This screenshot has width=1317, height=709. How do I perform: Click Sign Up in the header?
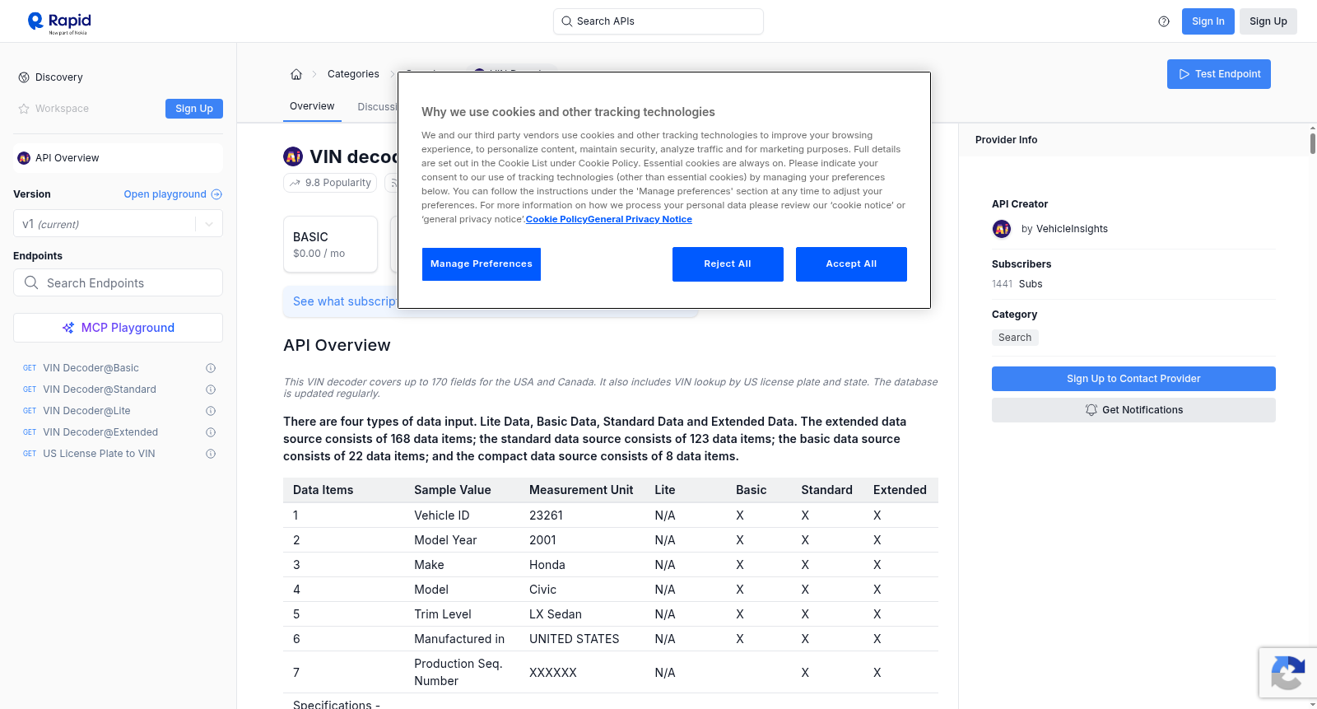tap(1268, 21)
